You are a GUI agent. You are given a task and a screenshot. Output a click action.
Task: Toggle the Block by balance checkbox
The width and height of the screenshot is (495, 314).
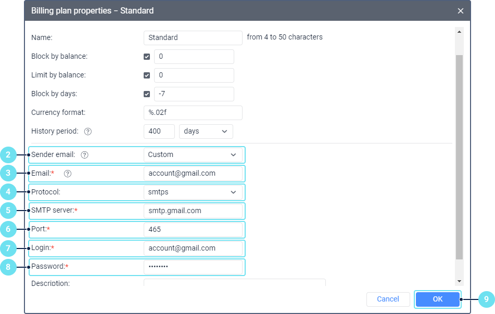coord(147,57)
